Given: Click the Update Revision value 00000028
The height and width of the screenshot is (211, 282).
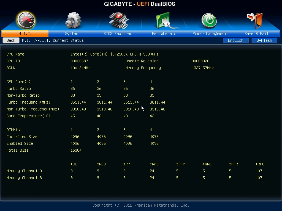Looking at the screenshot, I should [x=200, y=61].
